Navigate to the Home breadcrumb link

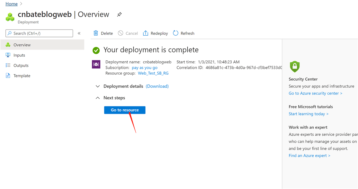click(x=12, y=4)
